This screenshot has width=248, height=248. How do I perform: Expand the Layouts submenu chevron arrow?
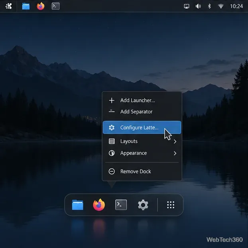pos(175,141)
